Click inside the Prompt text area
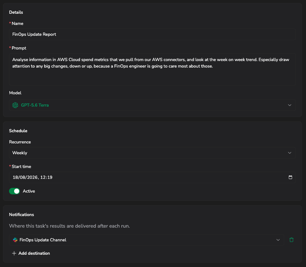This screenshot has height=267, width=306. pos(152,69)
